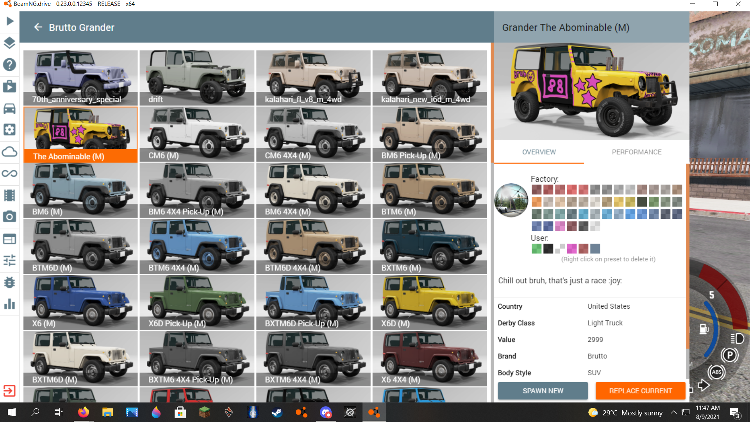Open the debug bug icon
Image resolution: width=750 pixels, height=422 pixels.
(9, 282)
